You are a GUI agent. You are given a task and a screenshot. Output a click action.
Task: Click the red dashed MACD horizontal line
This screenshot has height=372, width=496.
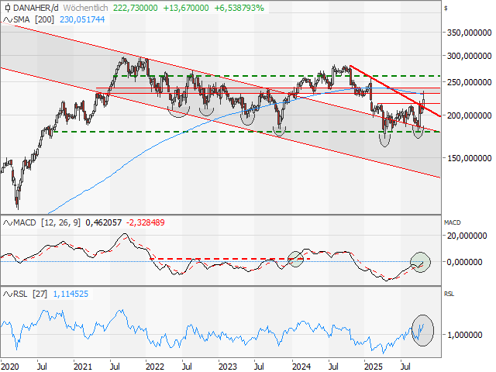click(x=232, y=259)
